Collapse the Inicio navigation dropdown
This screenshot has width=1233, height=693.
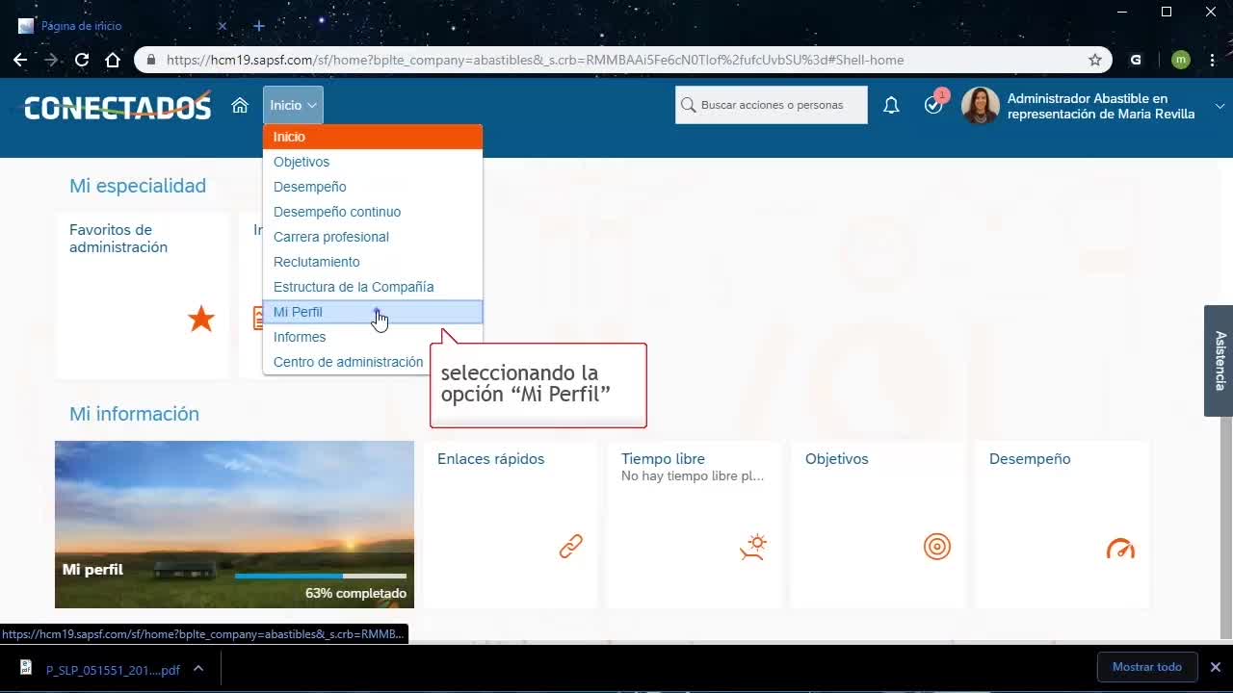293,105
